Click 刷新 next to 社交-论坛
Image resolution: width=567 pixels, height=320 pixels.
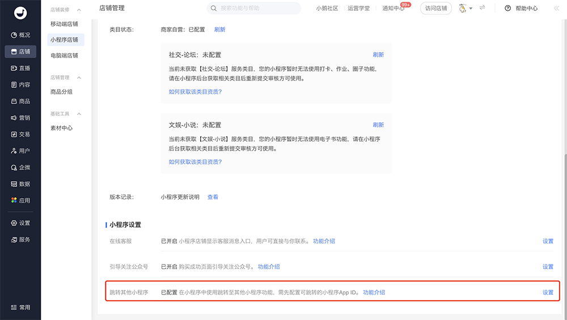pyautogui.click(x=378, y=55)
